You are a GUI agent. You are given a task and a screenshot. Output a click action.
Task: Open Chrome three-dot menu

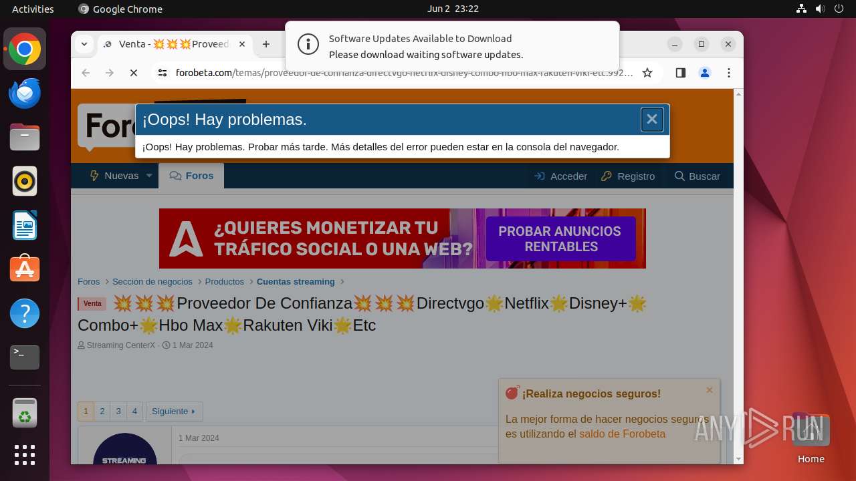[x=729, y=73]
